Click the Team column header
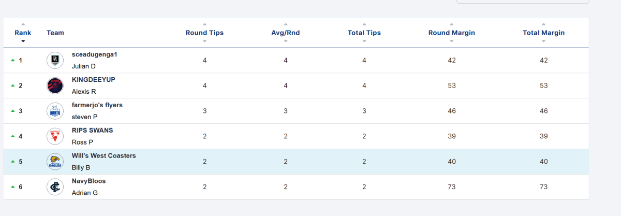The height and width of the screenshot is (216, 621). (x=55, y=33)
